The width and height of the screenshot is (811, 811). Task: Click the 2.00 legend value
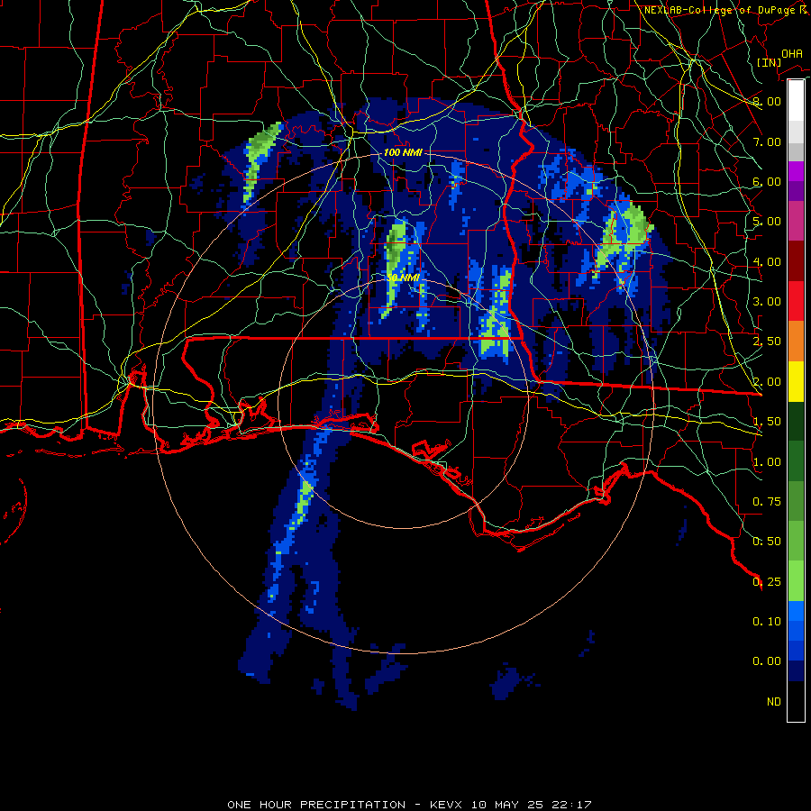[x=767, y=381]
